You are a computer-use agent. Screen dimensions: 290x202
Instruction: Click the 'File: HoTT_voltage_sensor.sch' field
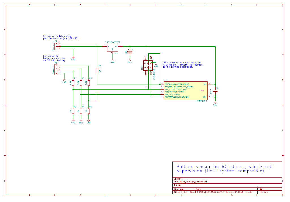point(191,182)
